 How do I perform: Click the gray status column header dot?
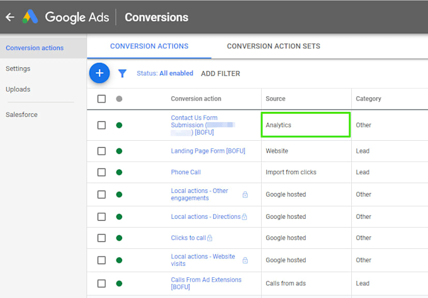coord(119,99)
